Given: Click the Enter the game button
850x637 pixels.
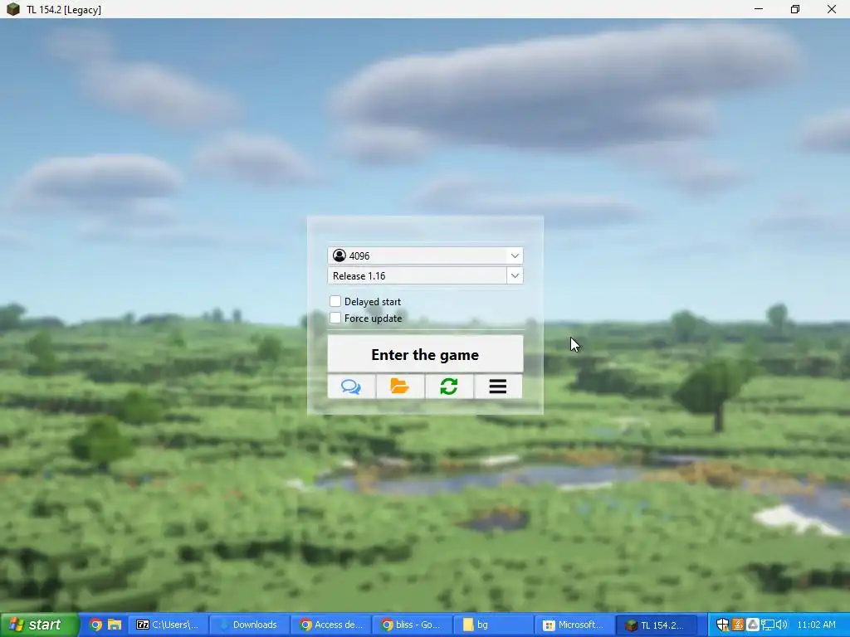Looking at the screenshot, I should point(425,354).
